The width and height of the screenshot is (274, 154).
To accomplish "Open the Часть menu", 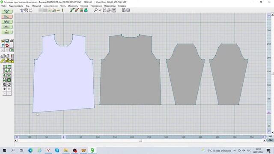I will (63, 6).
